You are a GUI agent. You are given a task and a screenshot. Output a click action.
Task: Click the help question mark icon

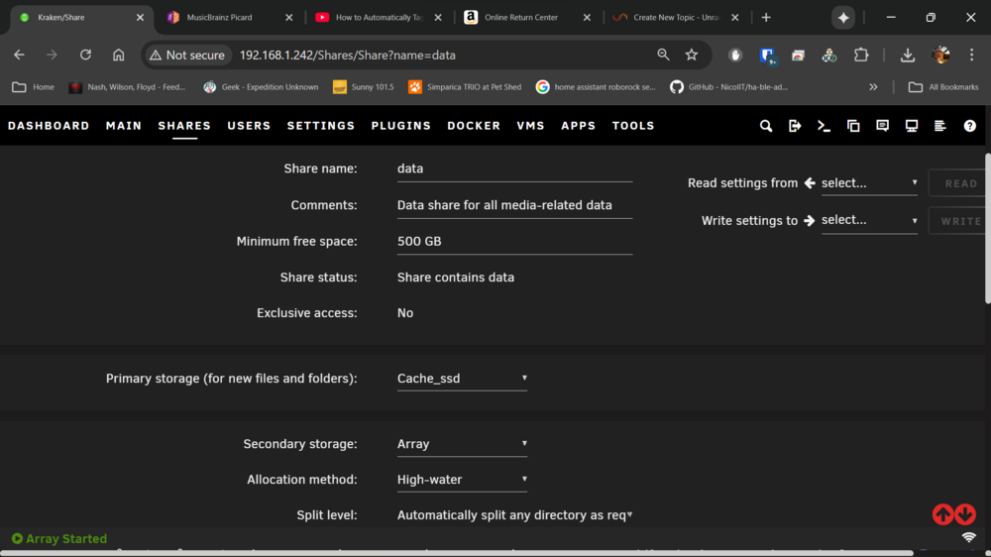click(969, 126)
